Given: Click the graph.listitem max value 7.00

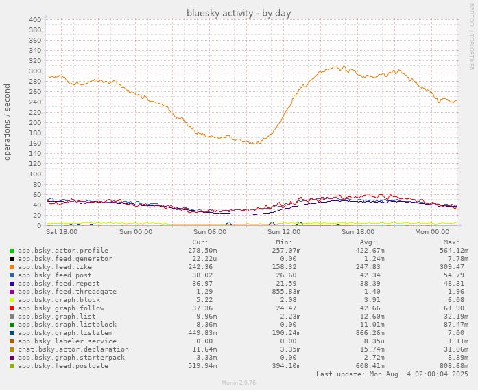Looking at the screenshot, I should [x=456, y=333].
